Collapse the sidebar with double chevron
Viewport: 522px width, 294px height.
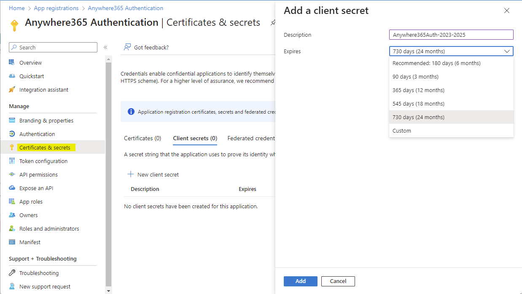(105, 47)
